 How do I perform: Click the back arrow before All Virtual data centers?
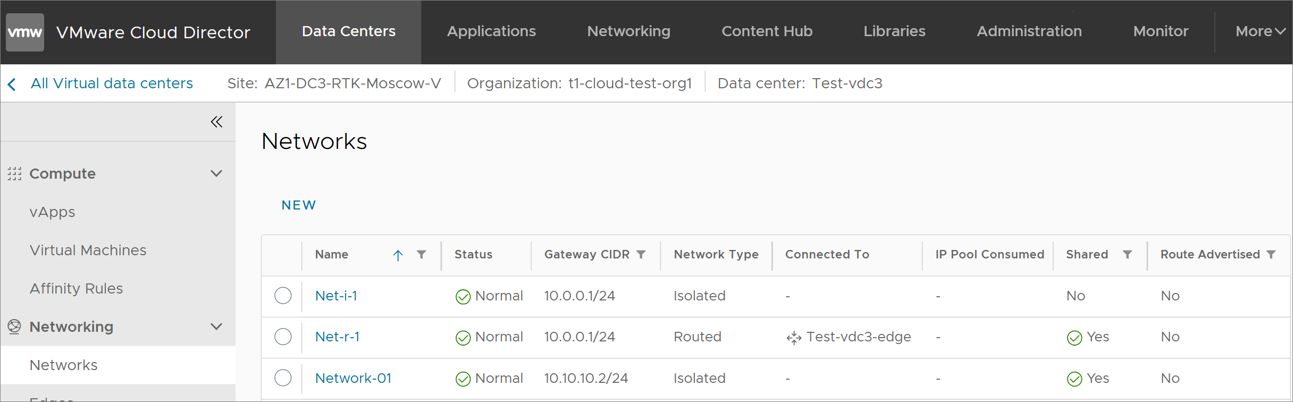[12, 84]
